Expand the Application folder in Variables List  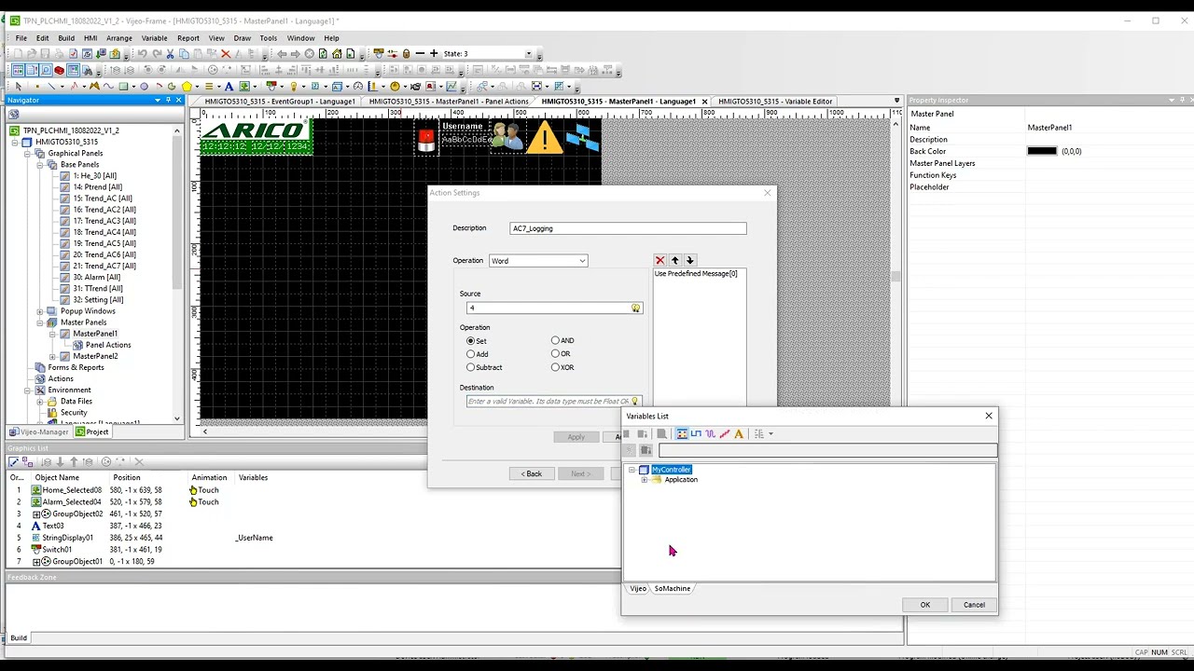[x=644, y=480]
